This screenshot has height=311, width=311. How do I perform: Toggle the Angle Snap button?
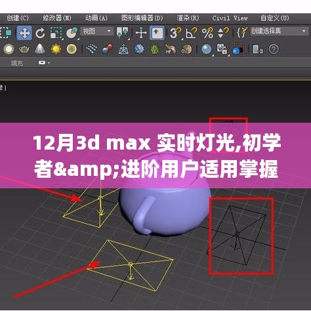click(192, 33)
